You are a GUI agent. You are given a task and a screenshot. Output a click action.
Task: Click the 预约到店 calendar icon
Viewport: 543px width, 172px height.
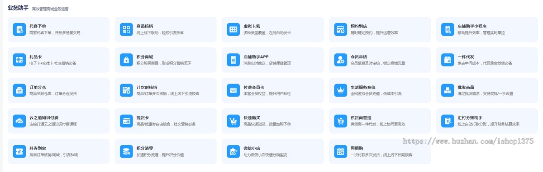pyautogui.click(x=340, y=29)
